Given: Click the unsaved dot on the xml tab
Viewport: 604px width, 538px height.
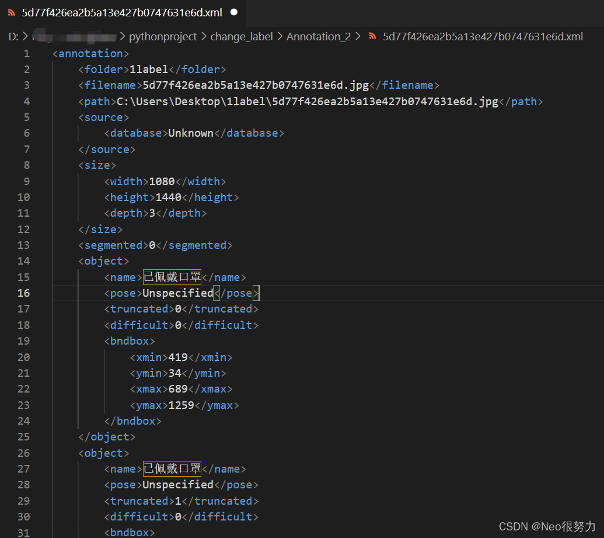Looking at the screenshot, I should click(x=234, y=12).
